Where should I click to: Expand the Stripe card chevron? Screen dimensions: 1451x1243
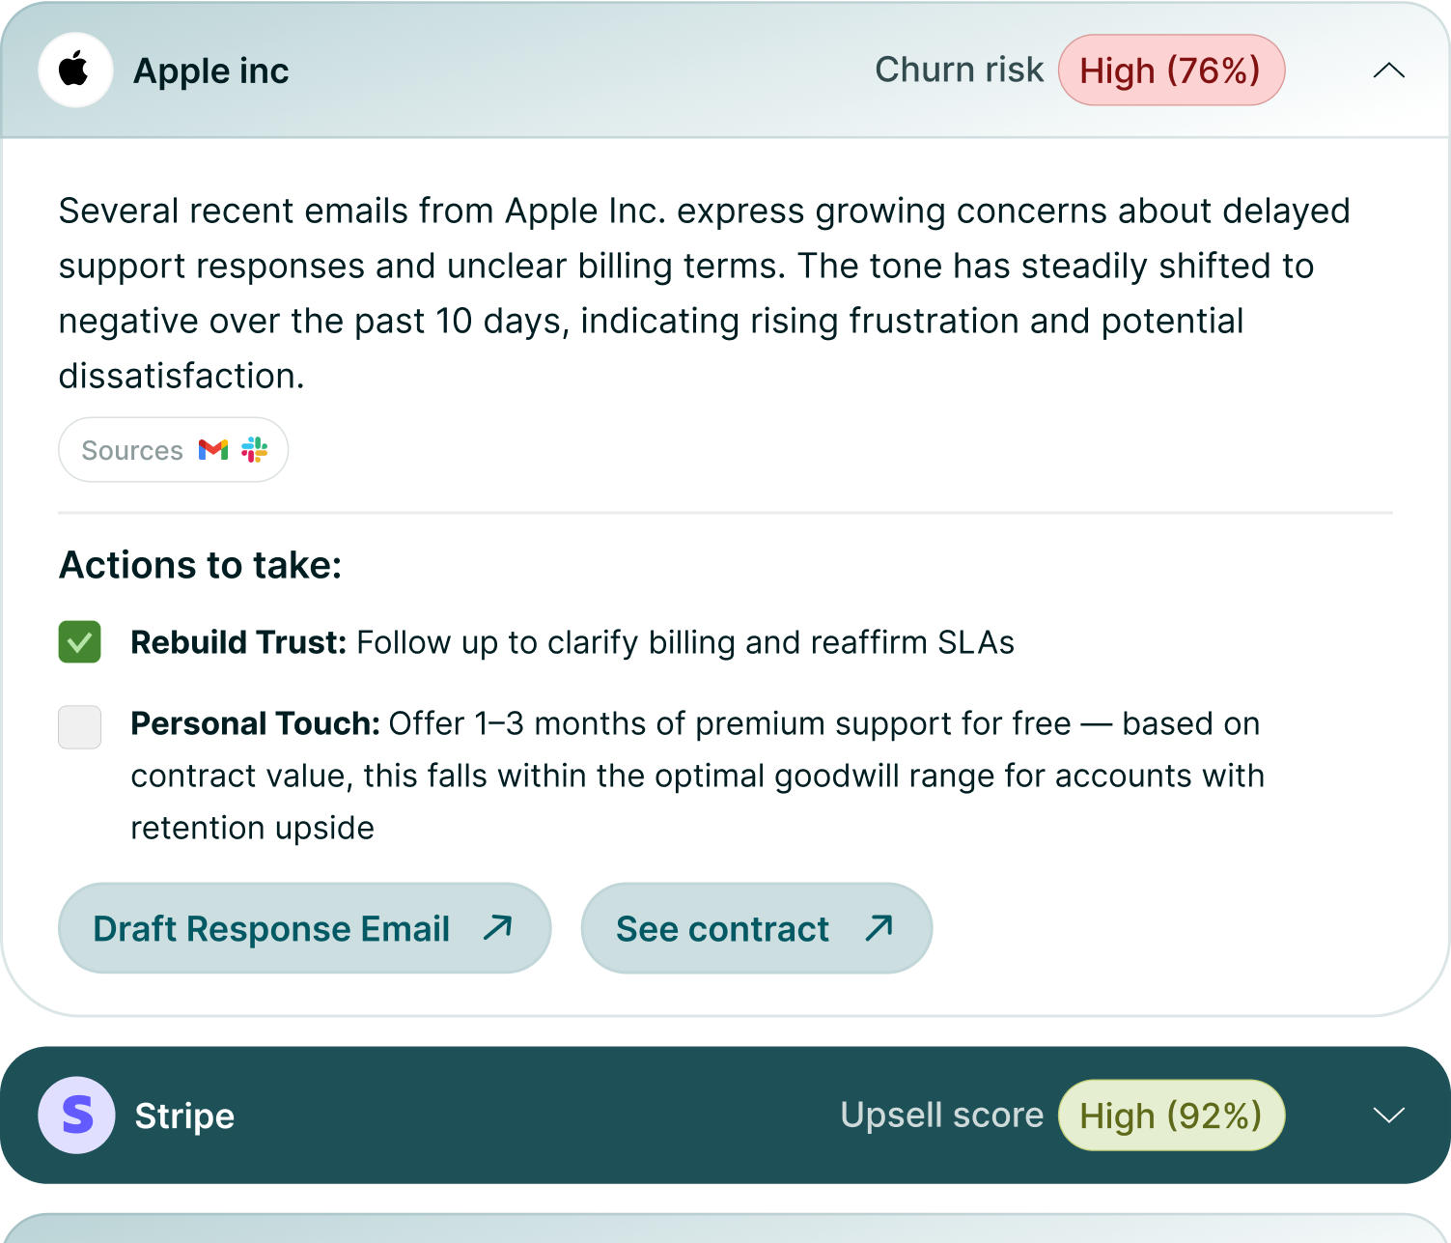1388,1116
